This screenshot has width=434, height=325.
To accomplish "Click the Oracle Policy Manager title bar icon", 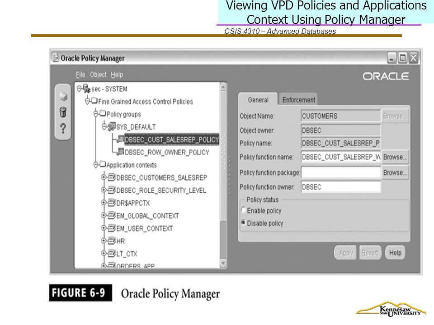I will tap(56, 58).
